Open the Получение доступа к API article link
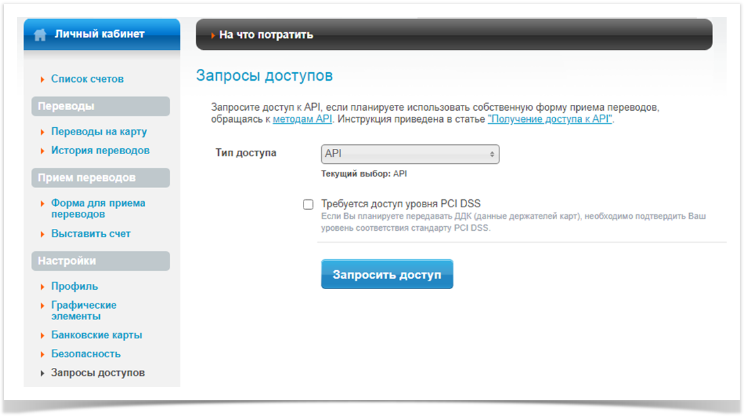749x419 pixels. click(549, 119)
